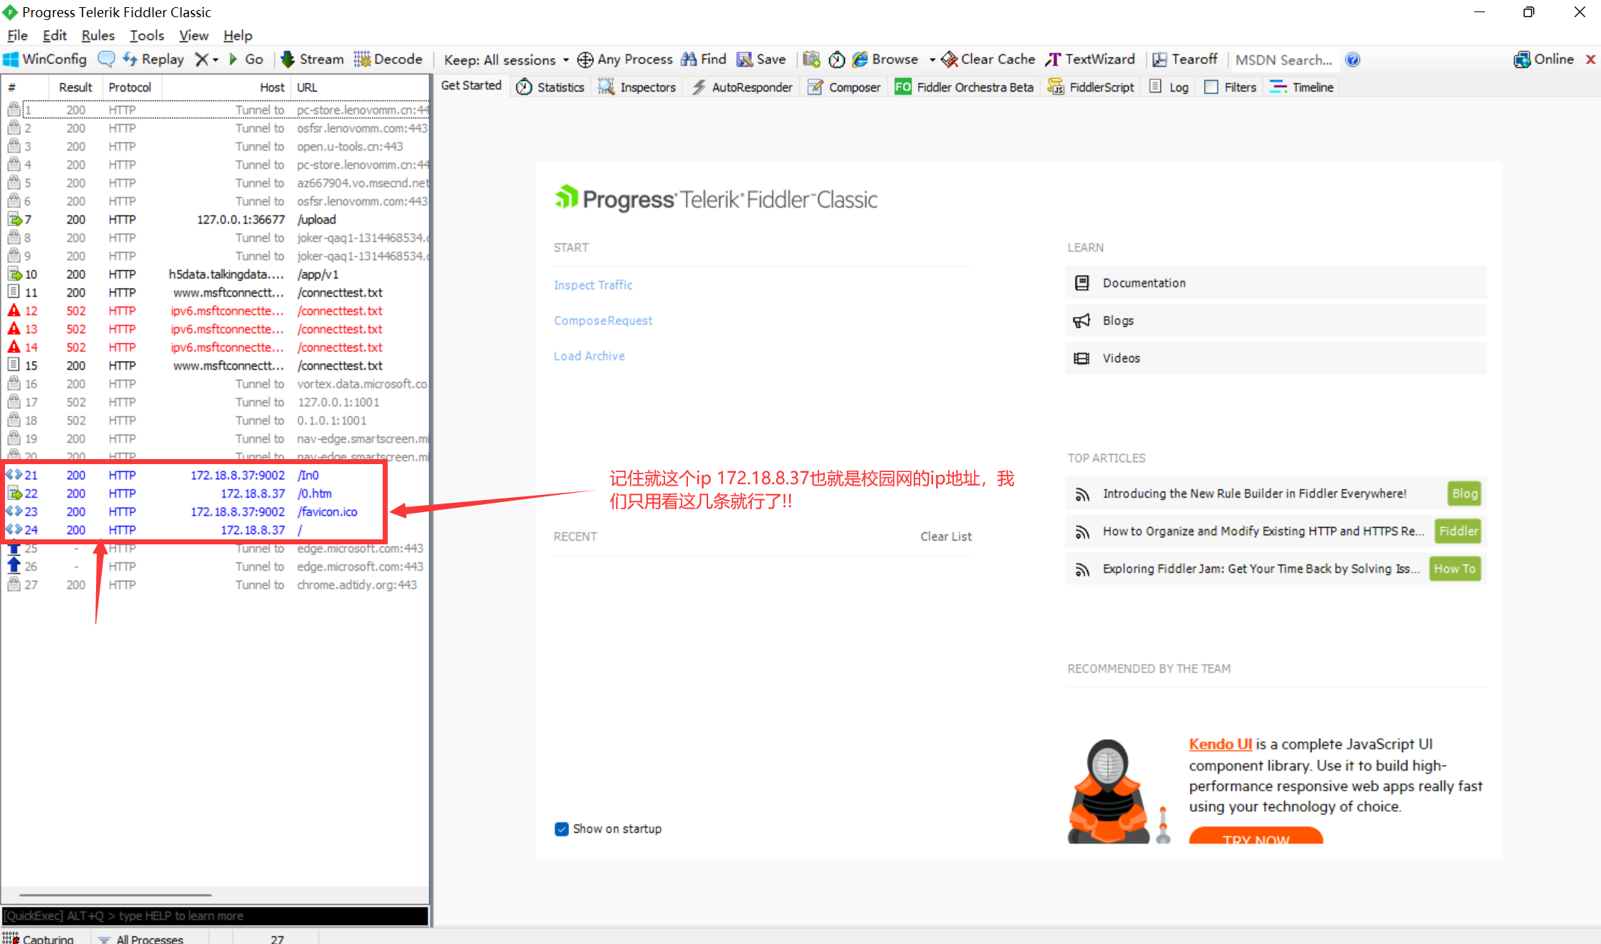
Task: Open the View menu
Action: click(193, 35)
